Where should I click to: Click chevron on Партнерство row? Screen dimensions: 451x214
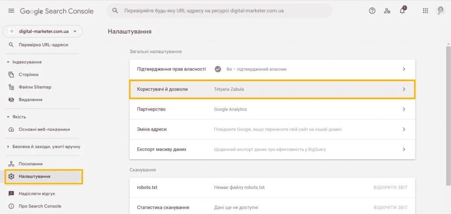click(404, 109)
